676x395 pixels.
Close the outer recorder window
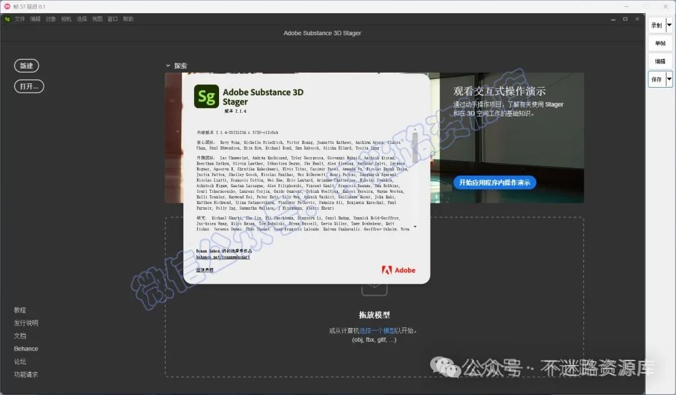pyautogui.click(x=665, y=6)
